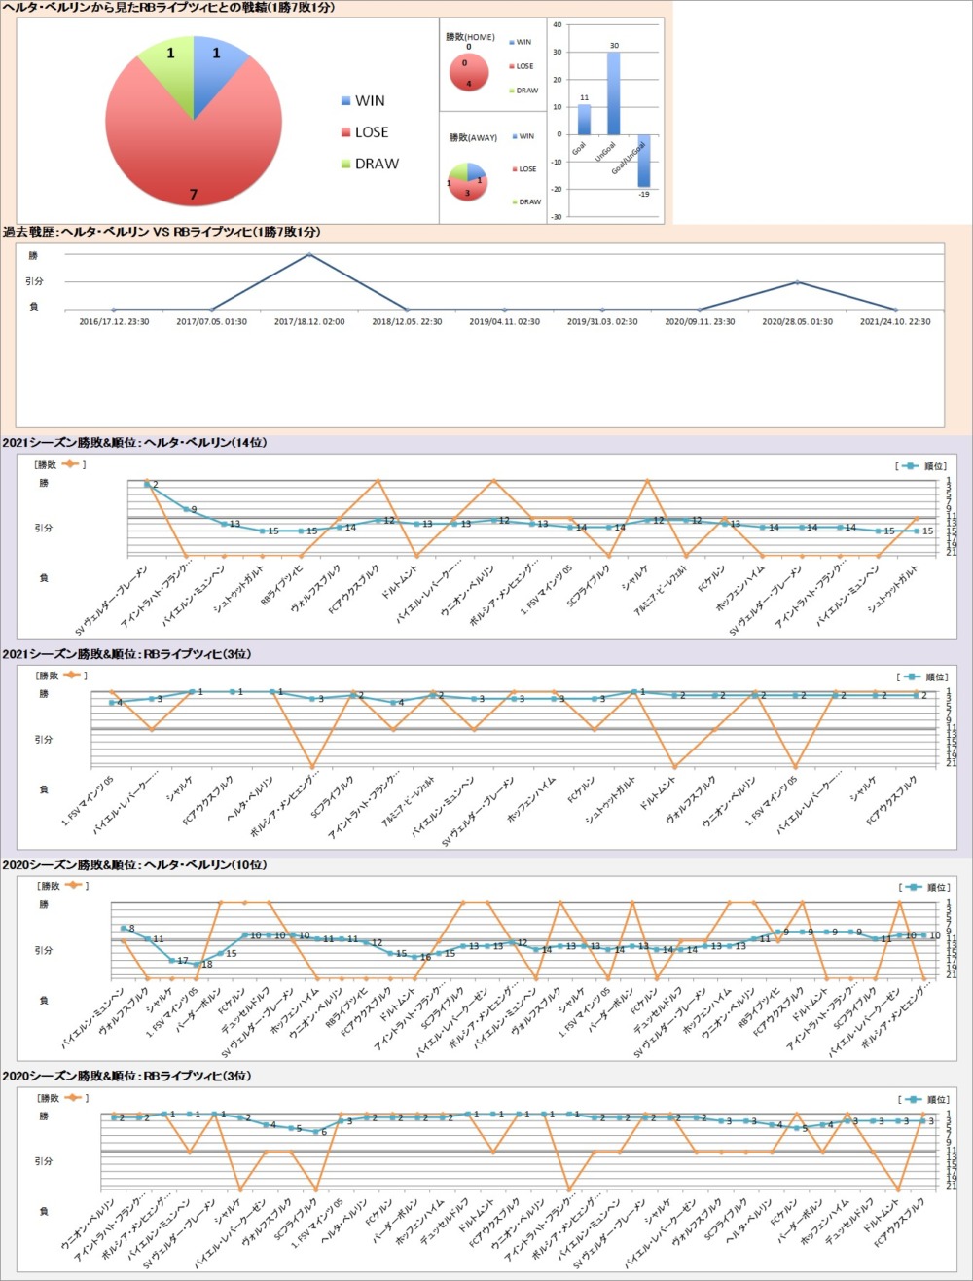Image resolution: width=973 pixels, height=1281 pixels.
Task: Click the date label 2016/17.12. 23:30
Action: click(x=113, y=321)
